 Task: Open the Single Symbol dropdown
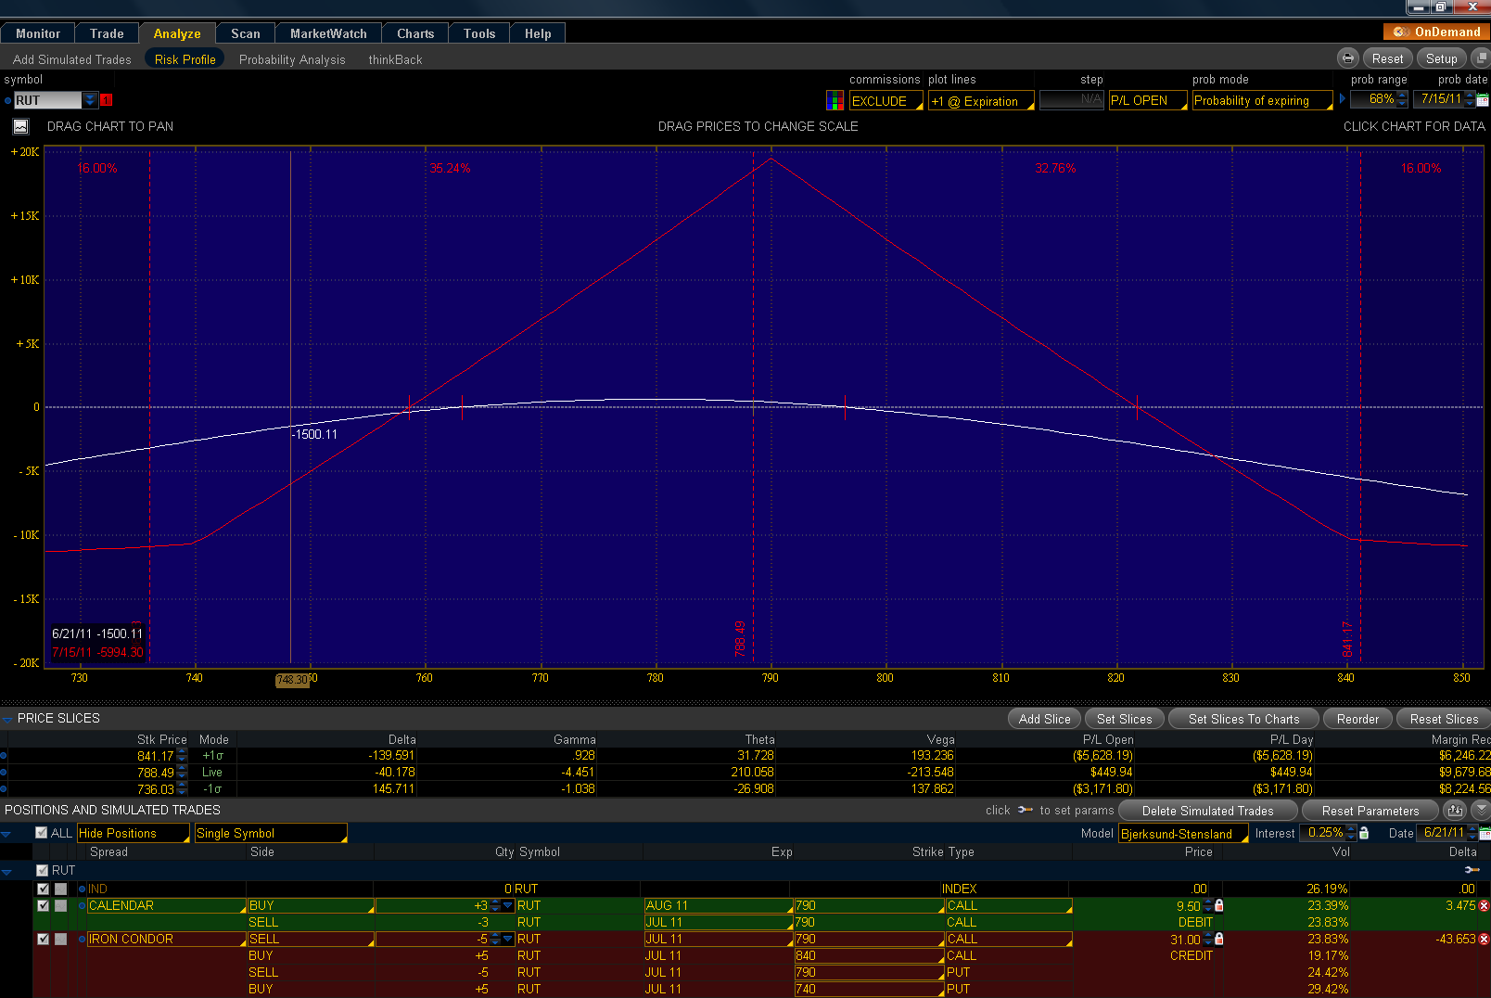(x=271, y=833)
